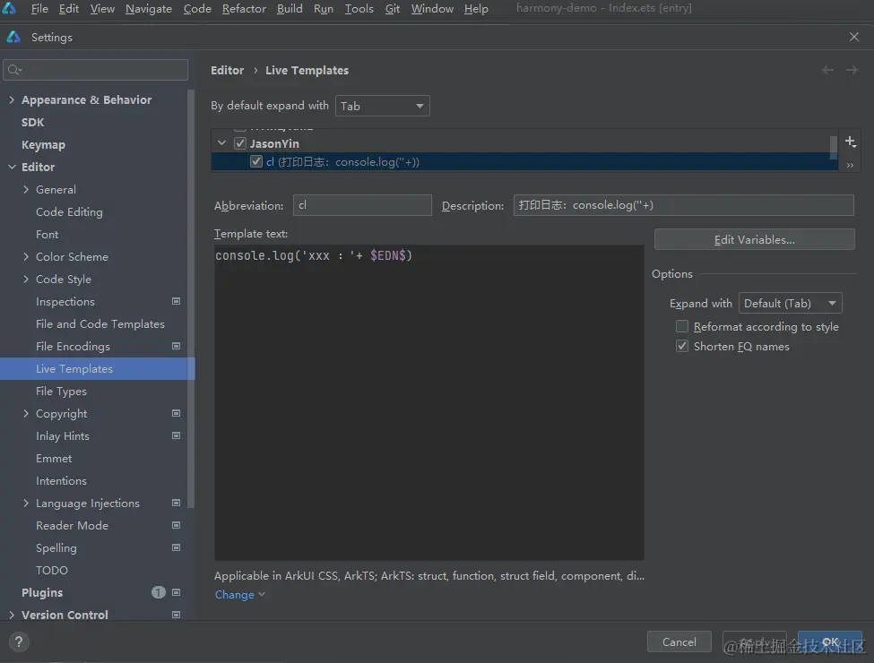Viewport: 874px width, 663px height.
Task: Click the Plugins update count badge
Action: pos(159,592)
